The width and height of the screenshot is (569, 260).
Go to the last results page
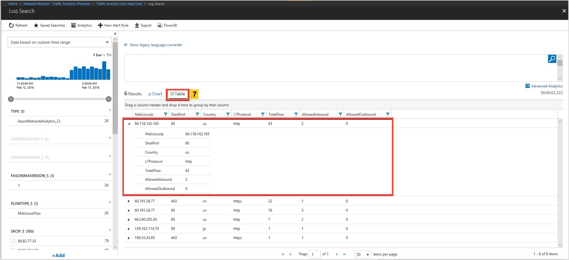(x=345, y=254)
